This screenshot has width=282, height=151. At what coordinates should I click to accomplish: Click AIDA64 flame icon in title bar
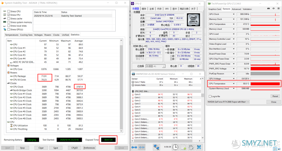[2, 3]
